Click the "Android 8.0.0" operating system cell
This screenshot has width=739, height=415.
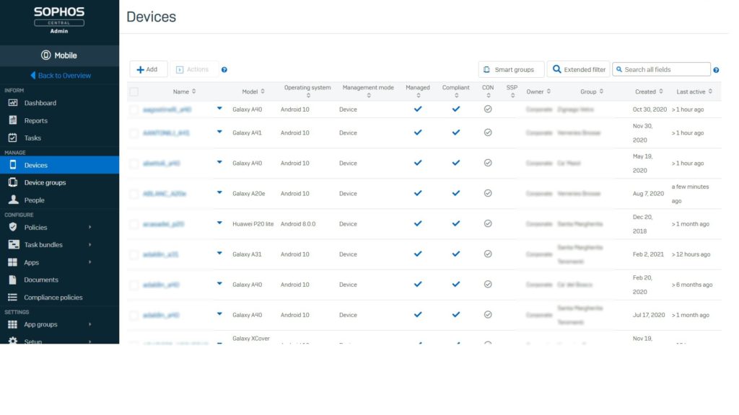[298, 224]
